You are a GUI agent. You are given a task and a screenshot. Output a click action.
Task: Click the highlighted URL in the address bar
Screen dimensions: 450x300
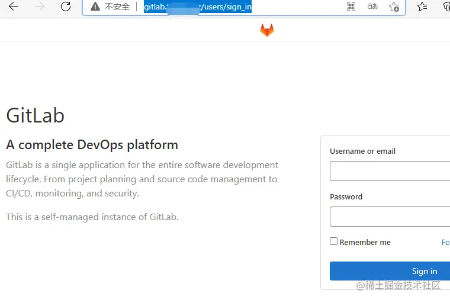click(197, 7)
